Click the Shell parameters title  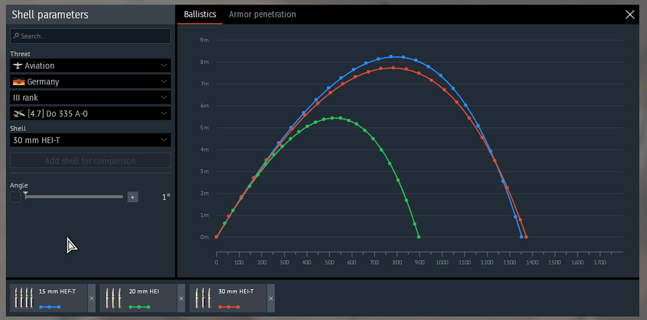50,15
